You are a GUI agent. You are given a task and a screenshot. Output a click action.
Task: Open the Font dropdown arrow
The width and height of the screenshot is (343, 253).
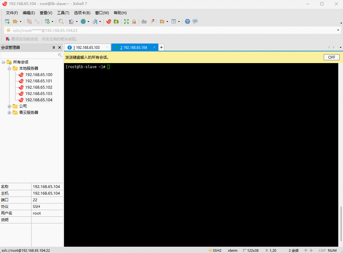[x=100, y=21]
